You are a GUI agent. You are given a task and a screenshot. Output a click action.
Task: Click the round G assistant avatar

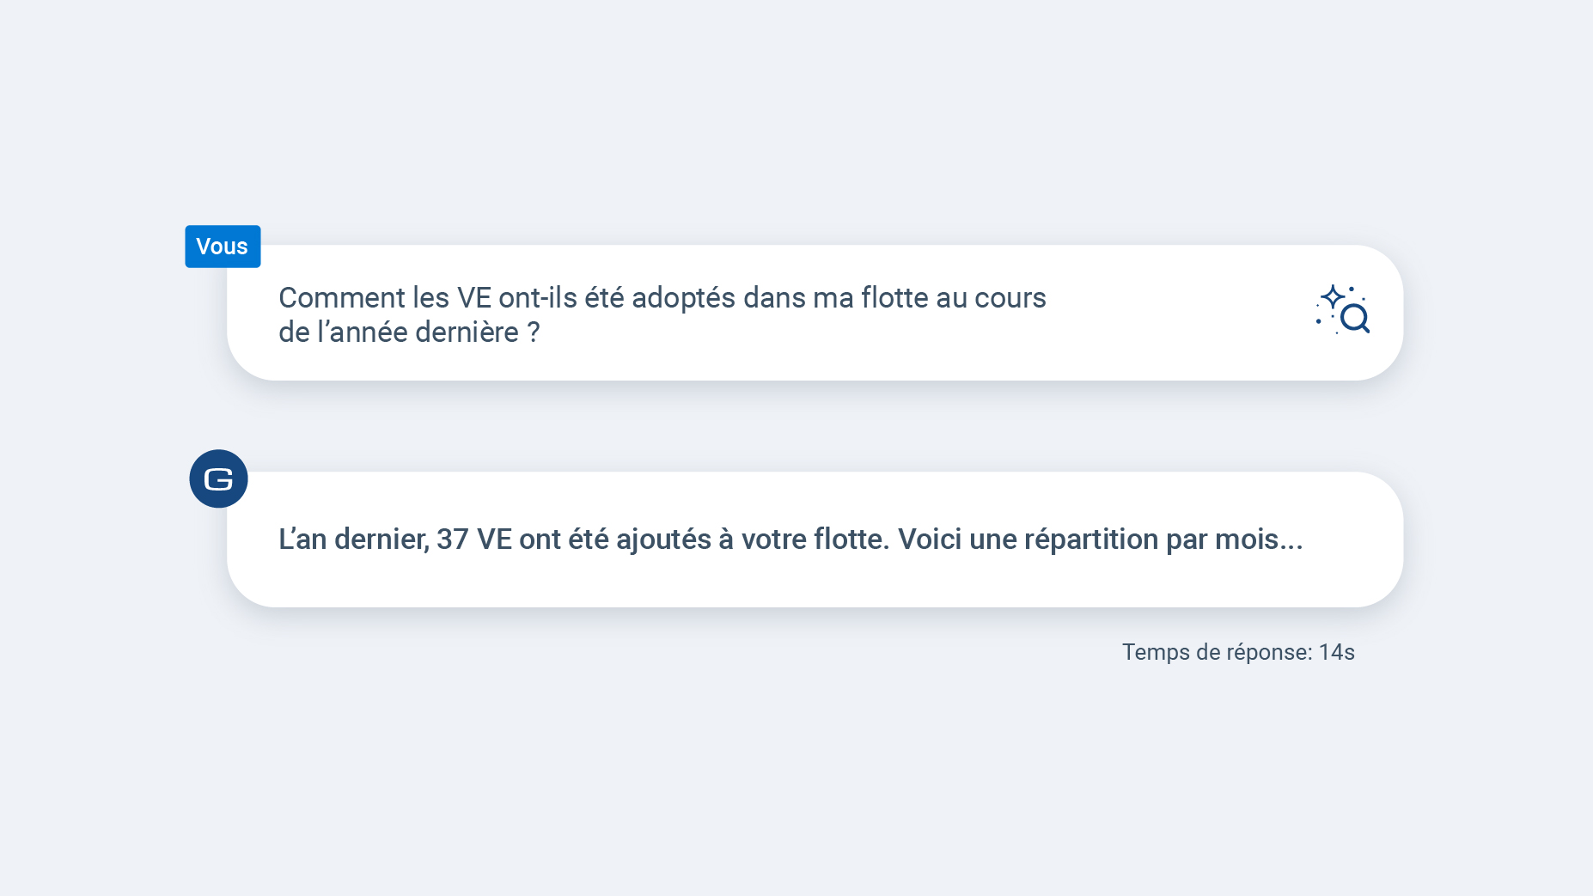(x=218, y=478)
